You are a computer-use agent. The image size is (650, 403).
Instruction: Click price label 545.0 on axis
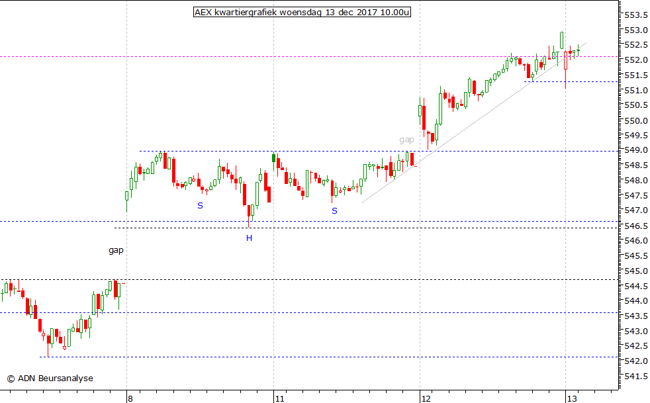point(636,271)
